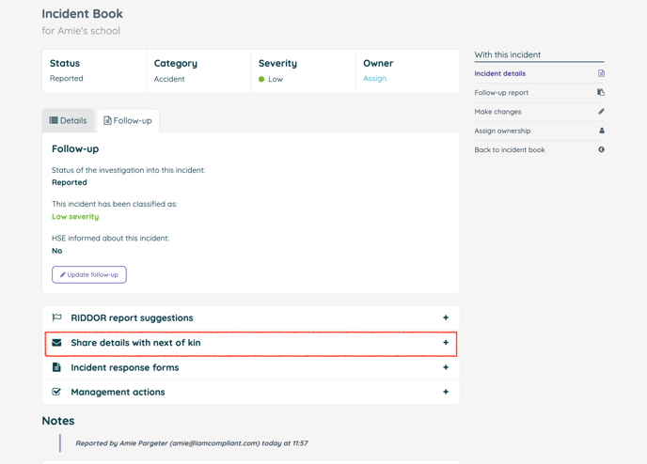Expand Incident response forms plus sign

click(446, 367)
